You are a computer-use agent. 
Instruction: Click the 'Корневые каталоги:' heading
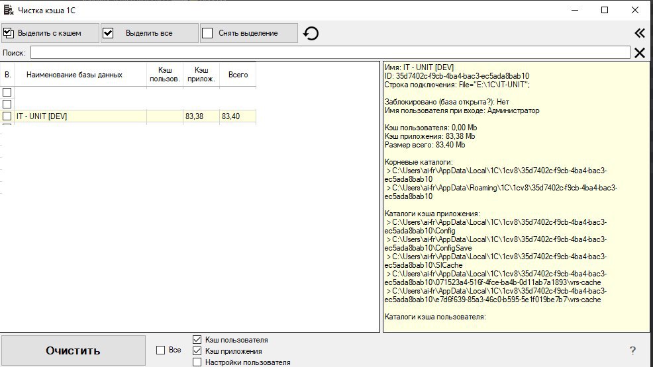pos(419,162)
